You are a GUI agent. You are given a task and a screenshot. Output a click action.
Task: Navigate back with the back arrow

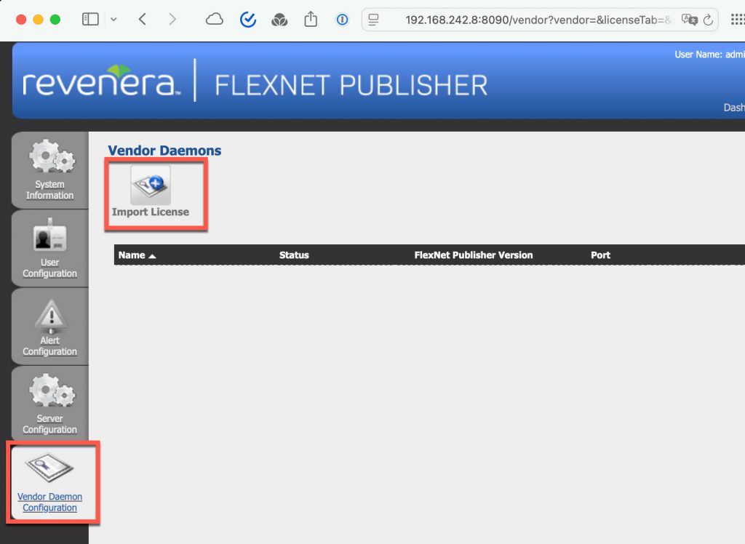[x=143, y=20]
